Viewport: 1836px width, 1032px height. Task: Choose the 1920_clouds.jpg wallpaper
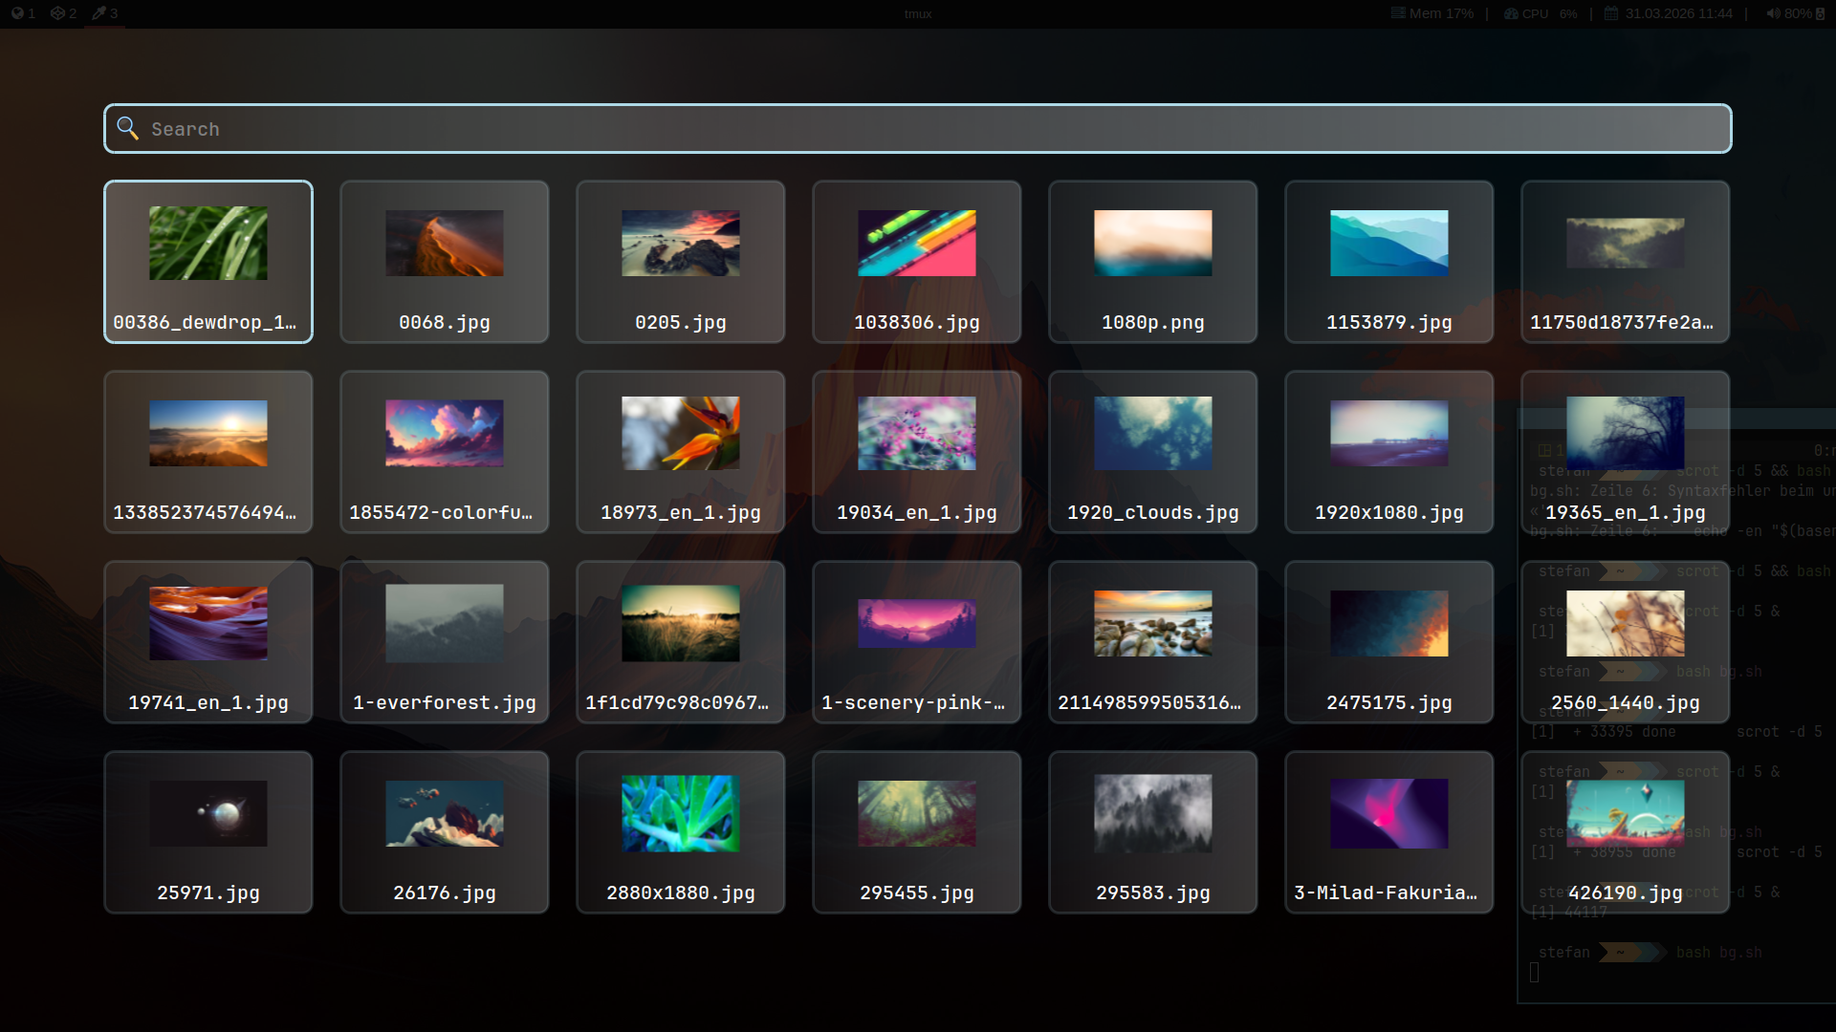[x=1153, y=452]
